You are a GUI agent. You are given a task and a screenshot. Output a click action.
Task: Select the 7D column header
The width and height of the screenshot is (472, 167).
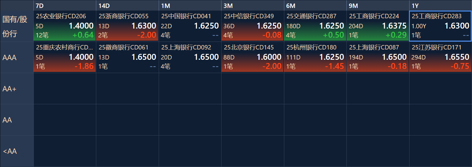[x=65, y=6]
